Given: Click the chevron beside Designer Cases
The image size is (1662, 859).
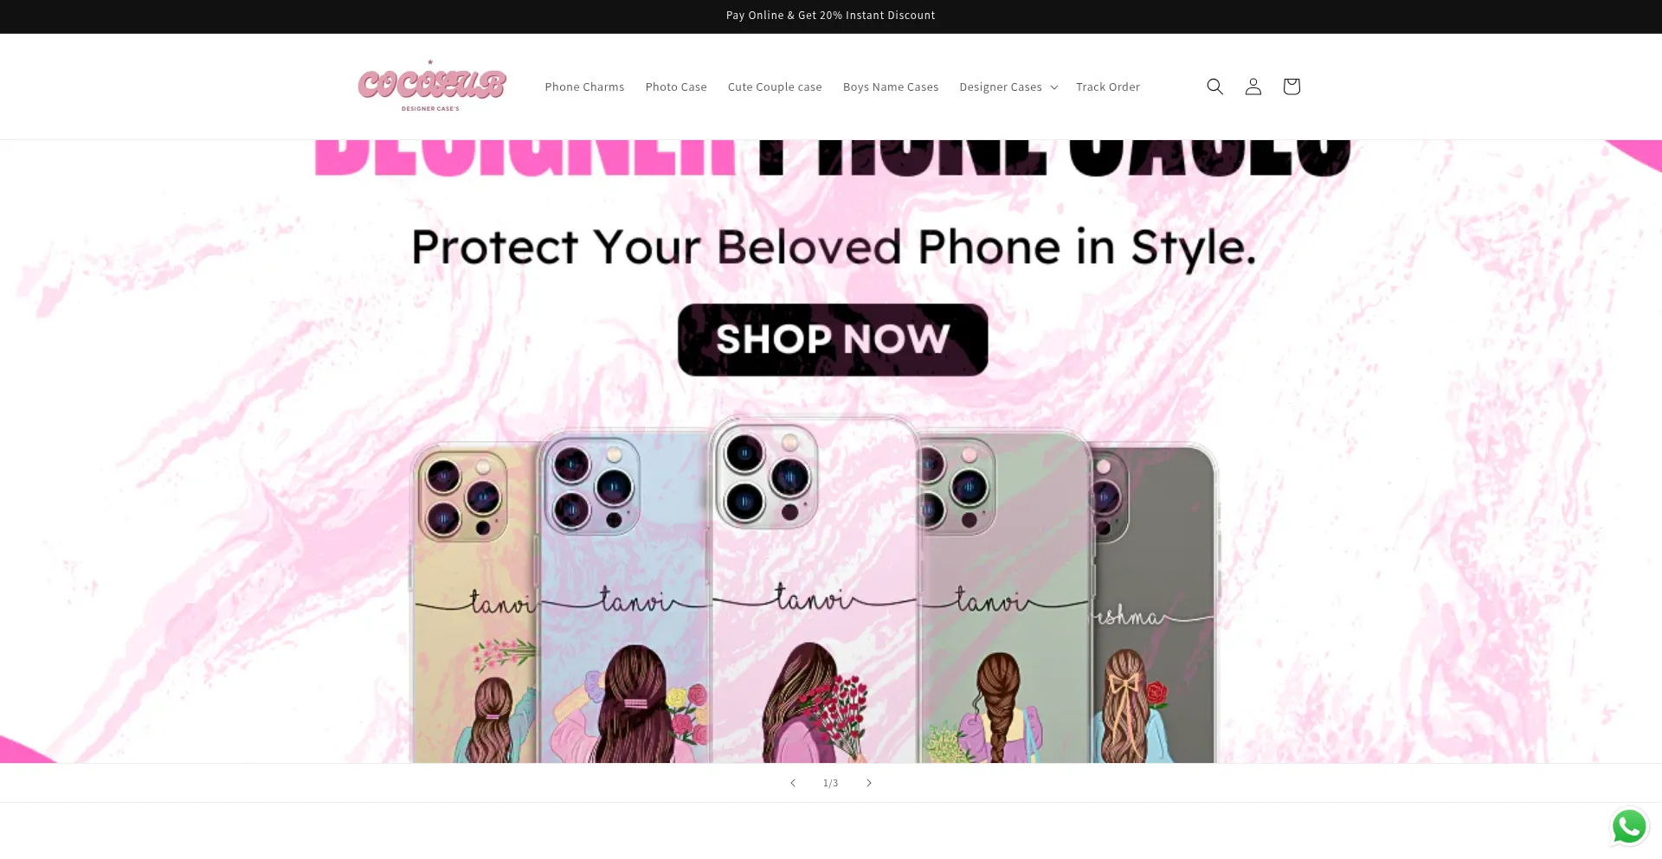Looking at the screenshot, I should [x=1053, y=87].
